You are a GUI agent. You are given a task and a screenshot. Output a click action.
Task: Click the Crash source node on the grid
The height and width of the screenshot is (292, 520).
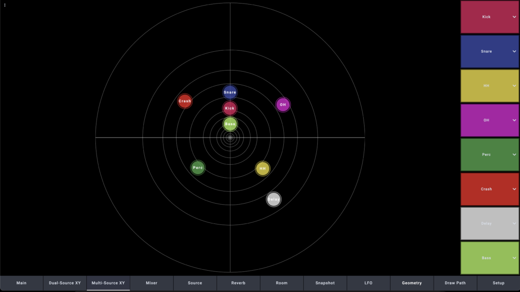[185, 101]
